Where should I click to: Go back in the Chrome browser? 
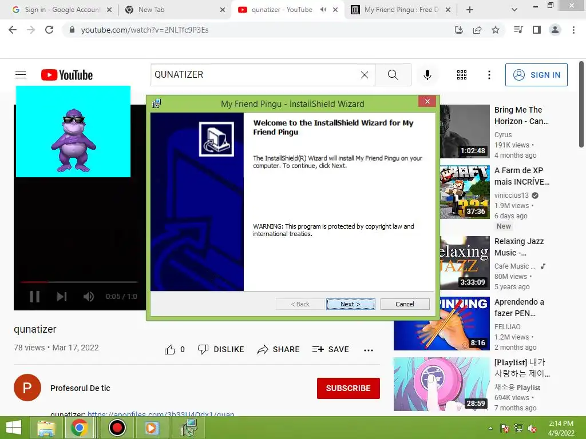tap(13, 30)
